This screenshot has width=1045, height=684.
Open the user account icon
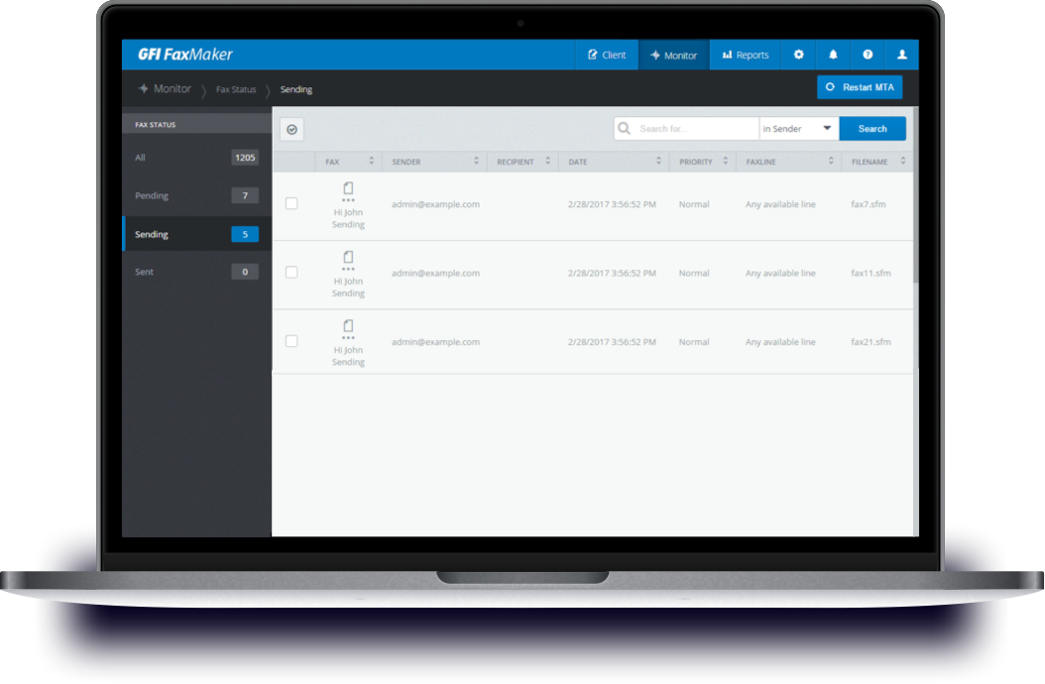pyautogui.click(x=901, y=55)
